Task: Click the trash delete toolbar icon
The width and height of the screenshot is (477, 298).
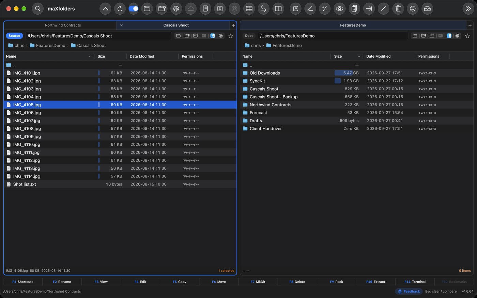Action: pyautogui.click(x=398, y=9)
